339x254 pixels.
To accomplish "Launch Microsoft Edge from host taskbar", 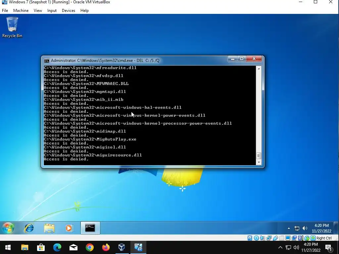I will [57, 247].
